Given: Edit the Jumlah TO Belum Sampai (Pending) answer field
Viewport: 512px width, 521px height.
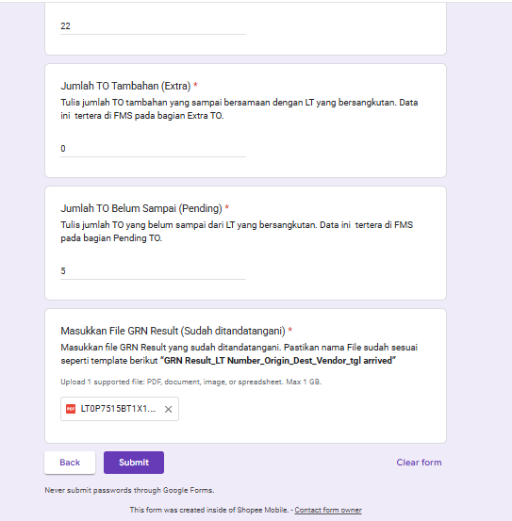Looking at the screenshot, I should (153, 270).
